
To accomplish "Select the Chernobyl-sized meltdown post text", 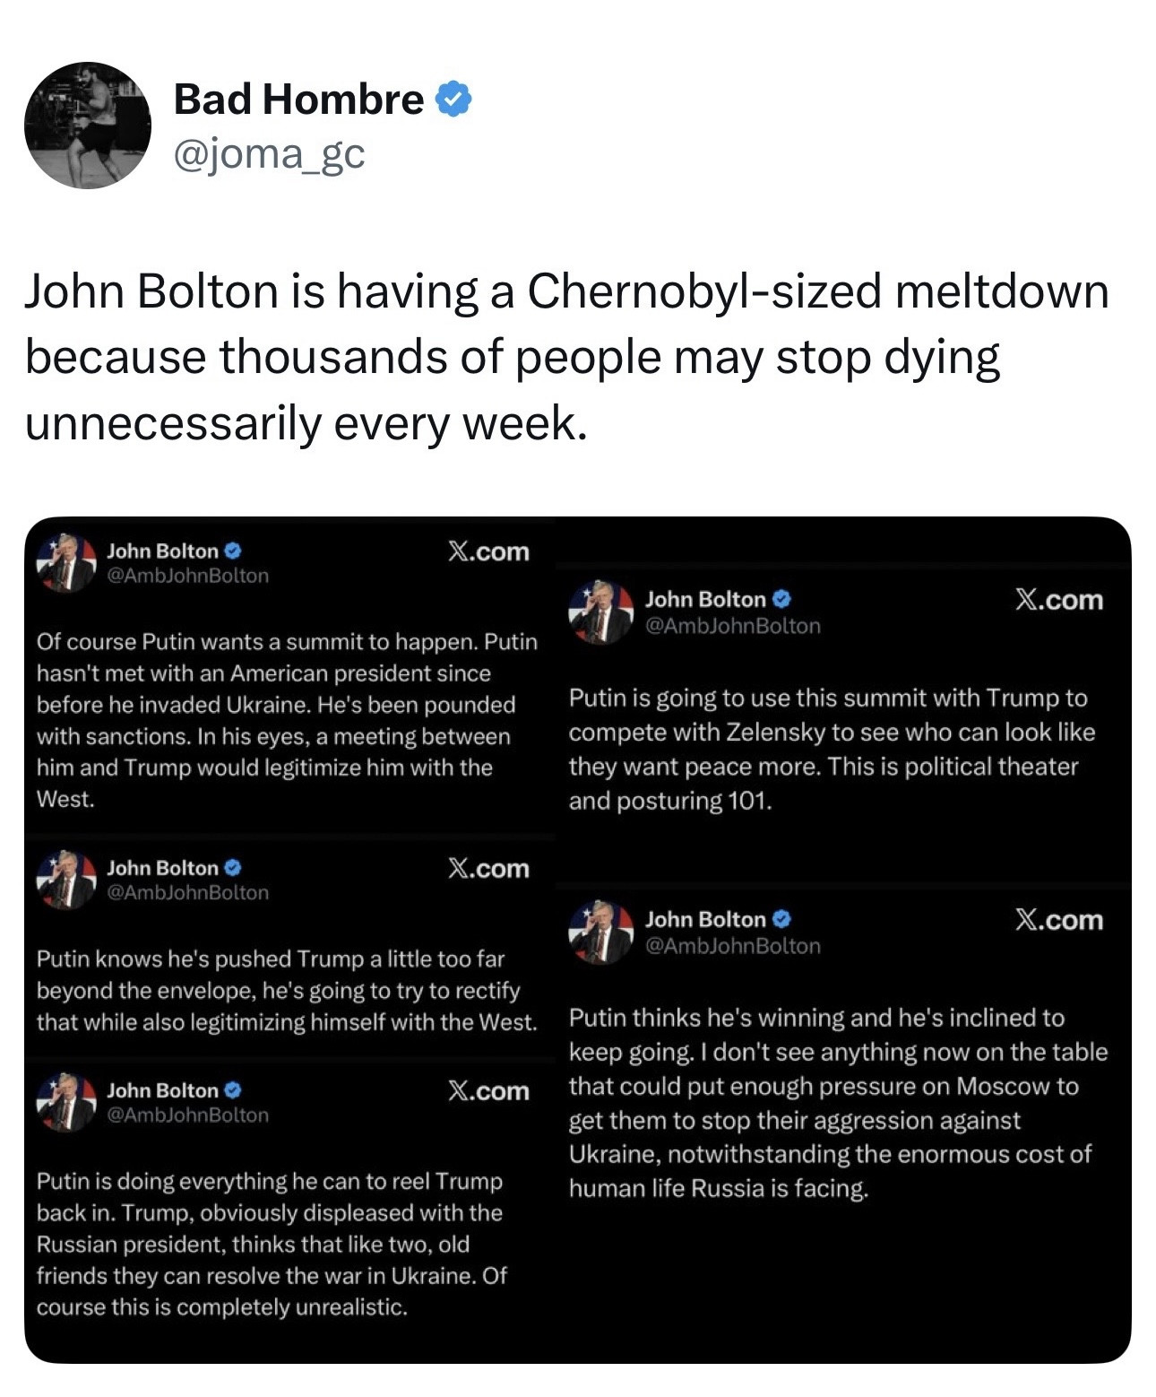I will 566,357.
